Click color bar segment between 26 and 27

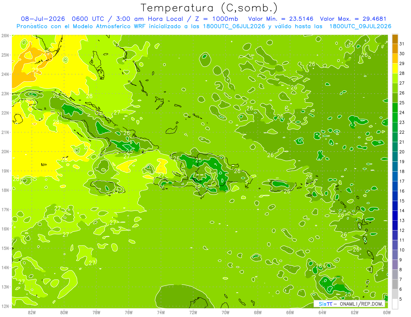coord(395,88)
